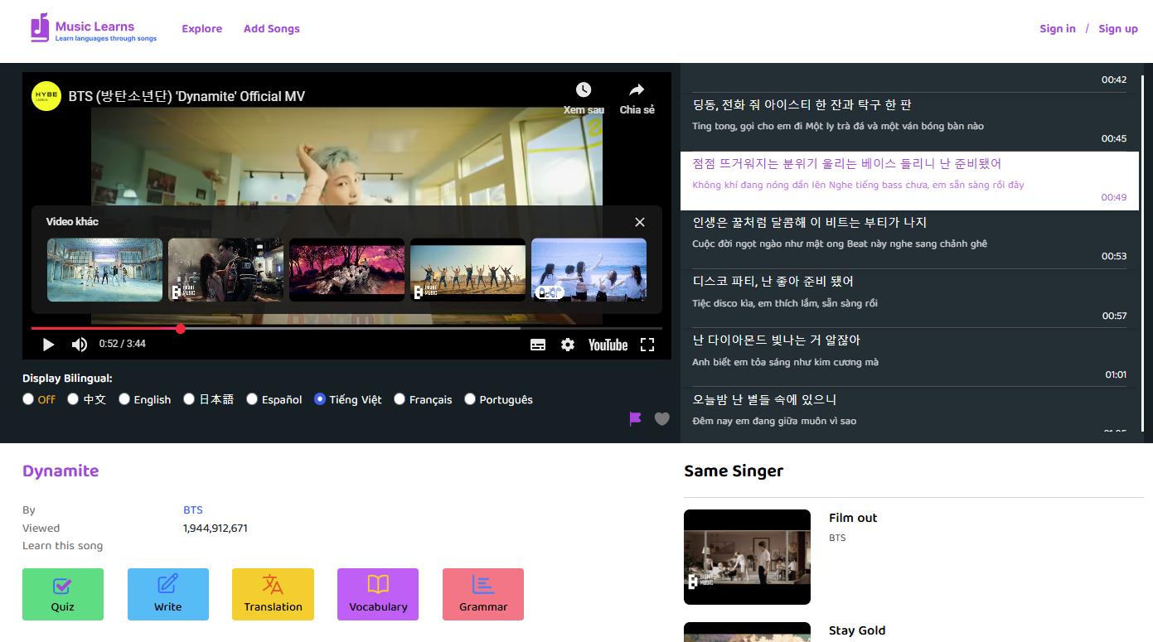Favorite the song with the heart icon
This screenshot has width=1153, height=642.
tap(662, 419)
